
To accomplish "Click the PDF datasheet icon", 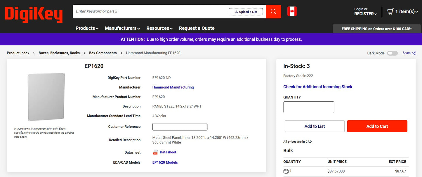I will 155,152.
